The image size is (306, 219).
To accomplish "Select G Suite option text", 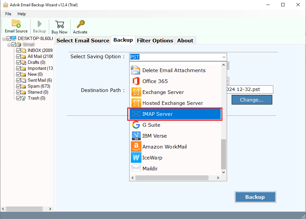I will coord(151,125).
